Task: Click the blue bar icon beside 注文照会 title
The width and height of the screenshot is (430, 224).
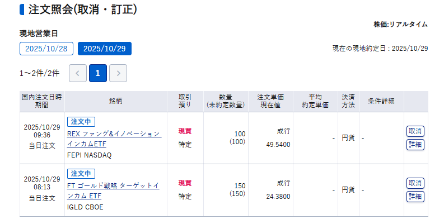Action: pyautogui.click(x=21, y=9)
